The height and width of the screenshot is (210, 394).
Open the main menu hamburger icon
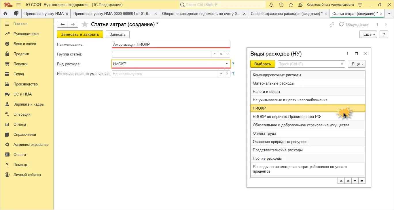pos(18,5)
